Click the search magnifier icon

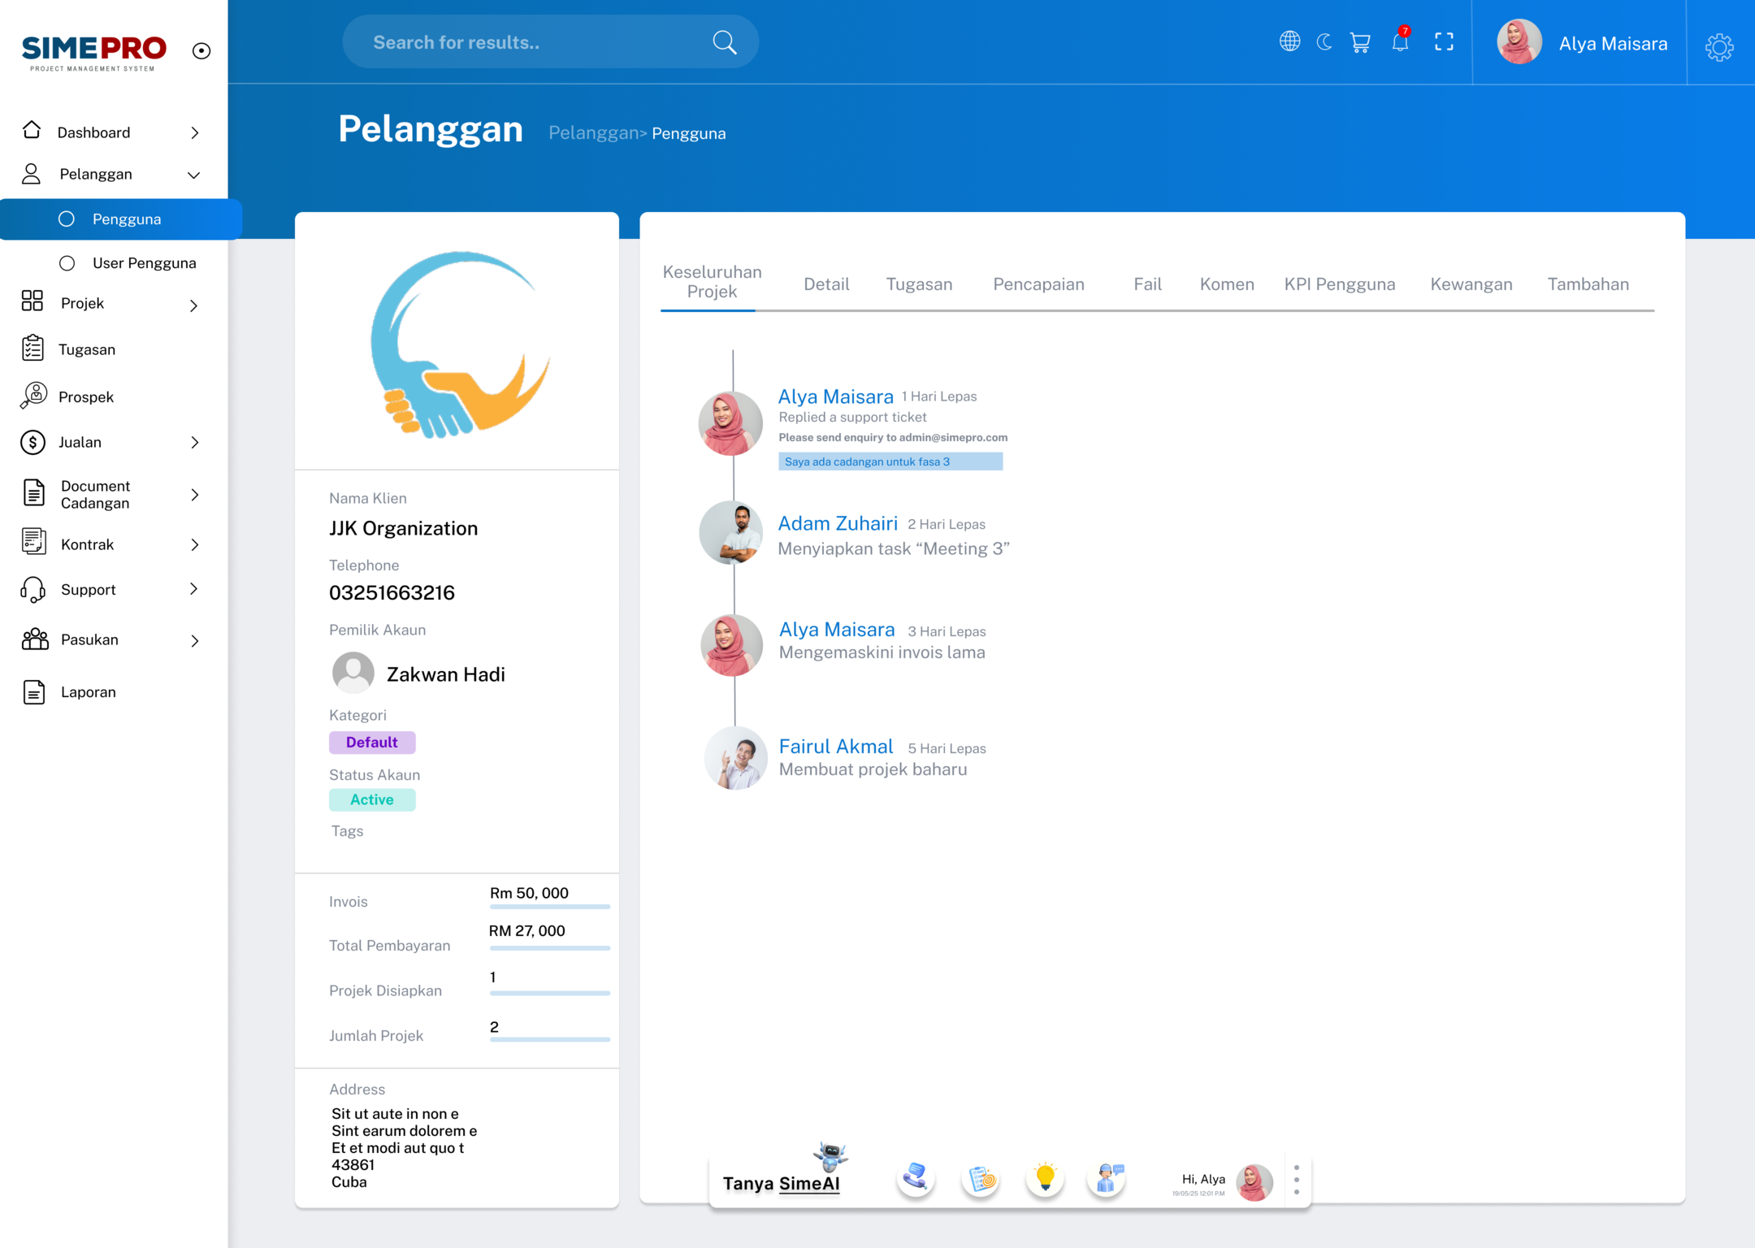(x=724, y=42)
